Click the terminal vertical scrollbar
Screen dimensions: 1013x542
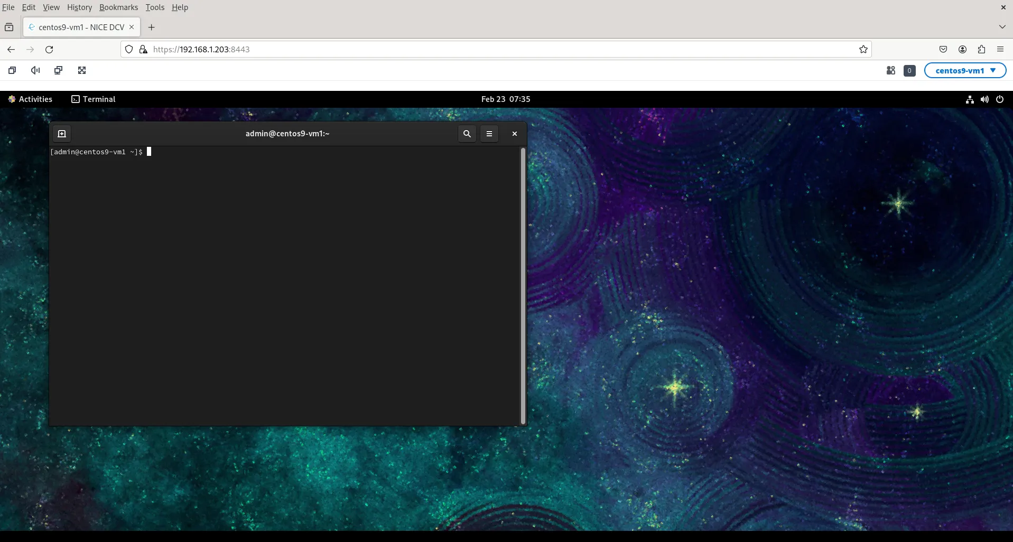523,286
